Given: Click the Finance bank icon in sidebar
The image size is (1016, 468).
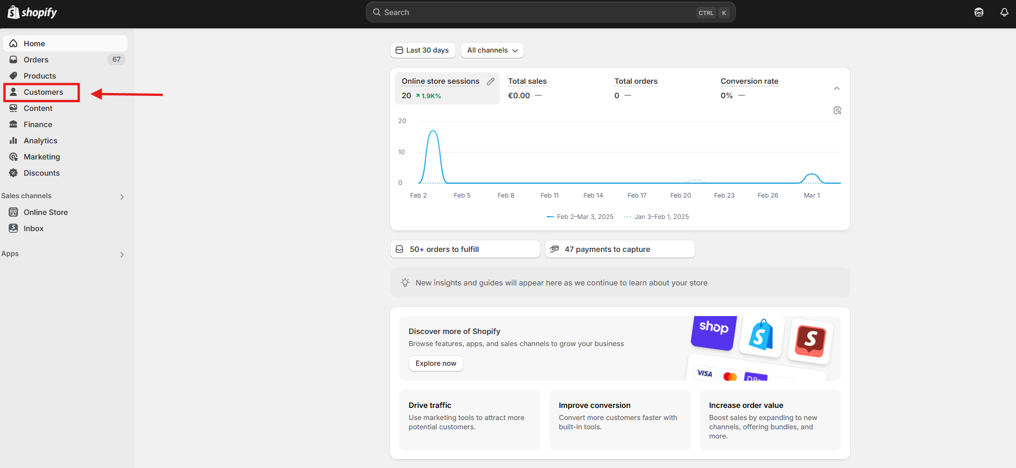Looking at the screenshot, I should point(13,124).
